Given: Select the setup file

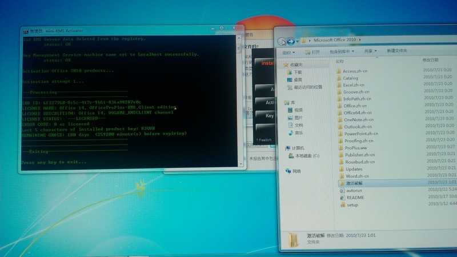Looking at the screenshot, I should click(350, 205).
